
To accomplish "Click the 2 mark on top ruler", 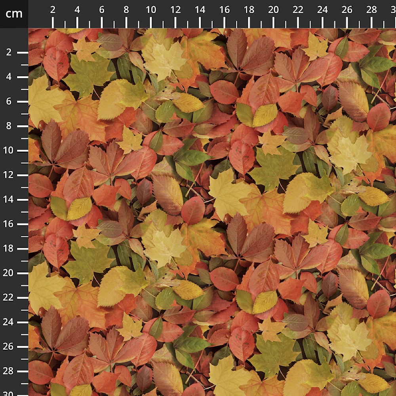I will [53, 10].
